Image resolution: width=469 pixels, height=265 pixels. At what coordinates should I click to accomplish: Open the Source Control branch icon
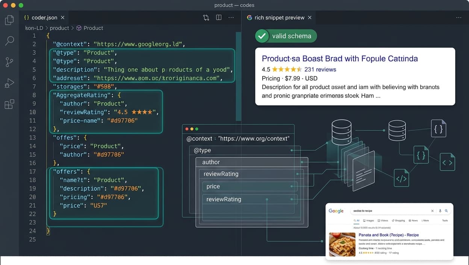pos(9,62)
